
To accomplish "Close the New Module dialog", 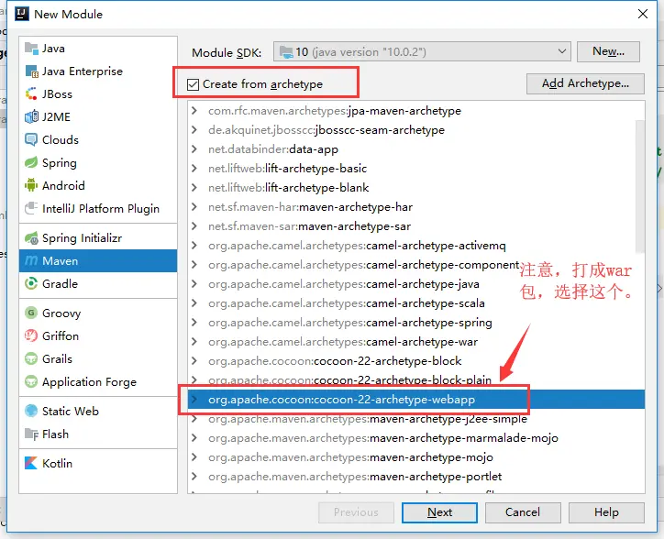I will 642,14.
